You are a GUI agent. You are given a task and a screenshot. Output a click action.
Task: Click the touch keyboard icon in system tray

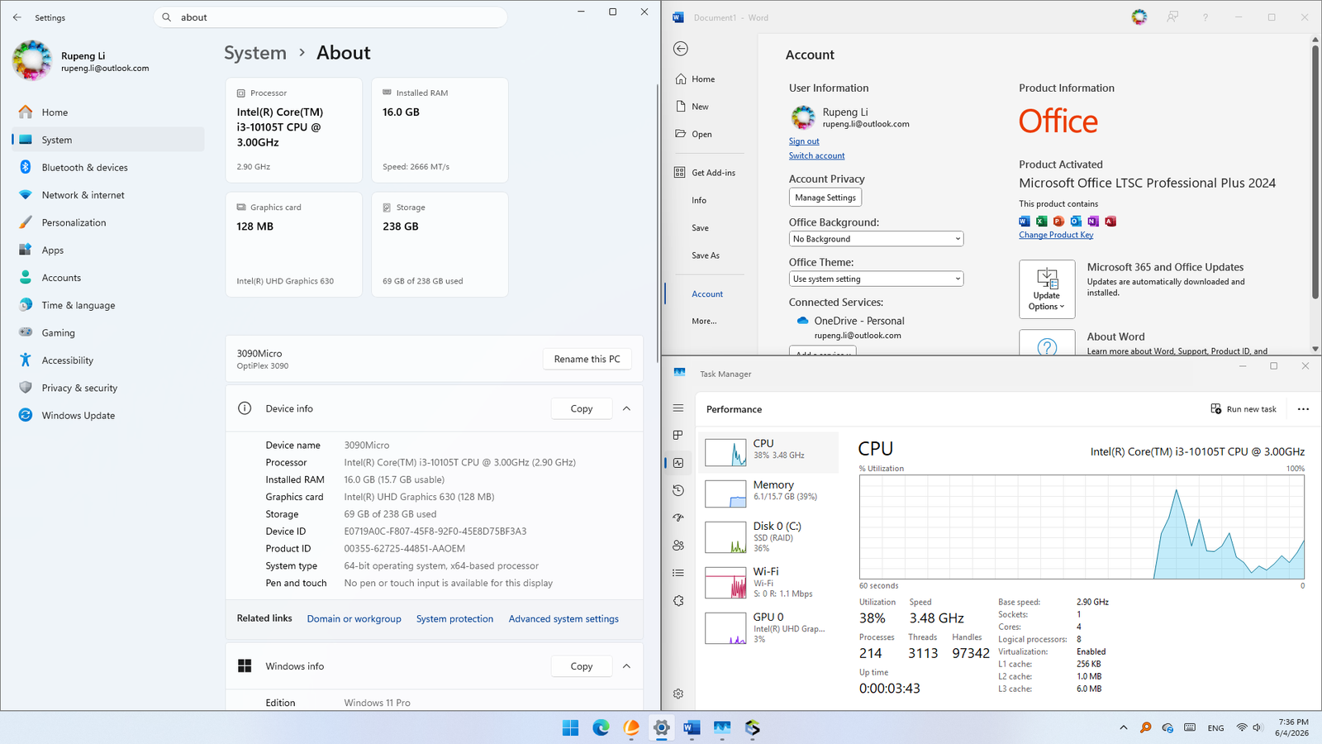point(1190,727)
